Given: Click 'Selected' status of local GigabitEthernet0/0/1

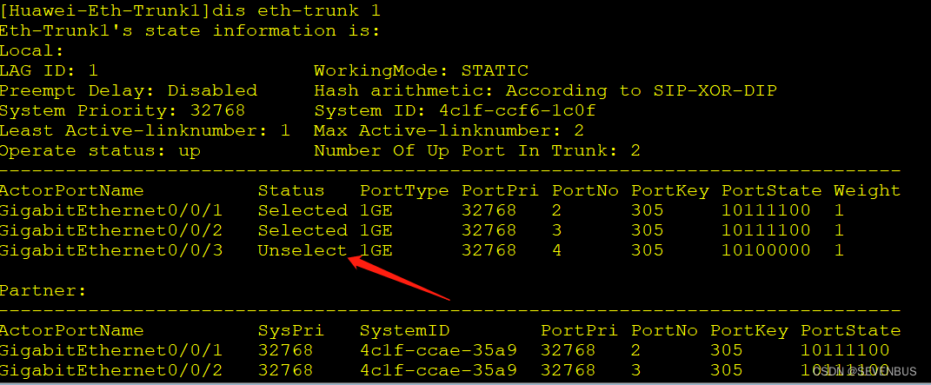Looking at the screenshot, I should click(x=303, y=210).
